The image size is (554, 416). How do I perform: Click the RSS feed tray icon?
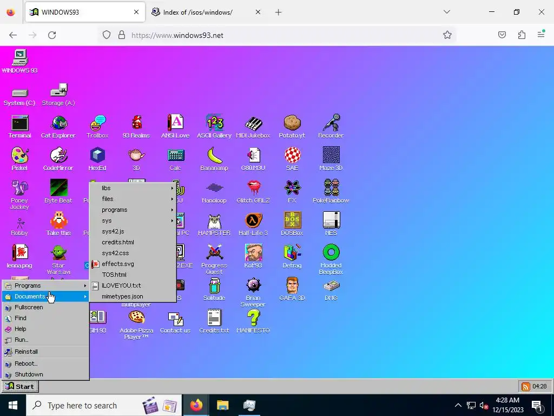point(526,386)
